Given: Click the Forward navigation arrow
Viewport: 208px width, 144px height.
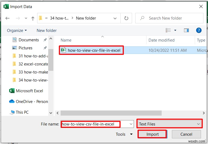Looking at the screenshot, I should click(x=18, y=18).
